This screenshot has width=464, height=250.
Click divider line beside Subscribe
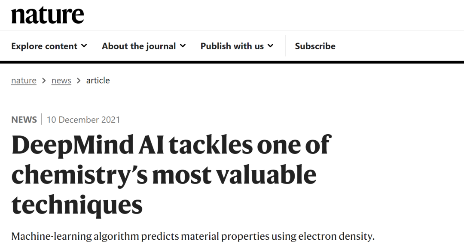click(x=285, y=46)
